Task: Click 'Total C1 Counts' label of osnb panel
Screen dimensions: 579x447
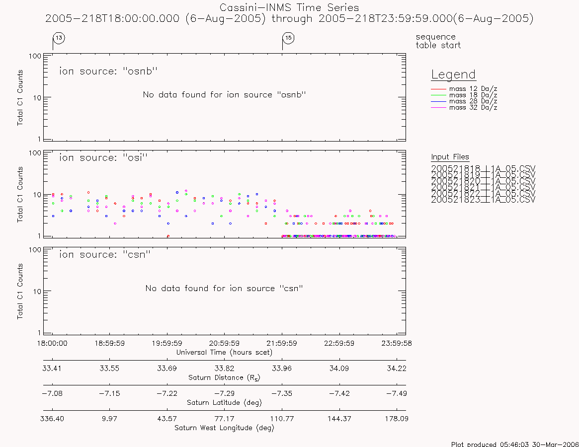Action: [x=20, y=98]
